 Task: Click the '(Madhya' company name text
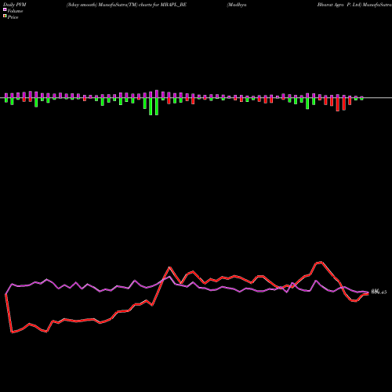point(237,5)
